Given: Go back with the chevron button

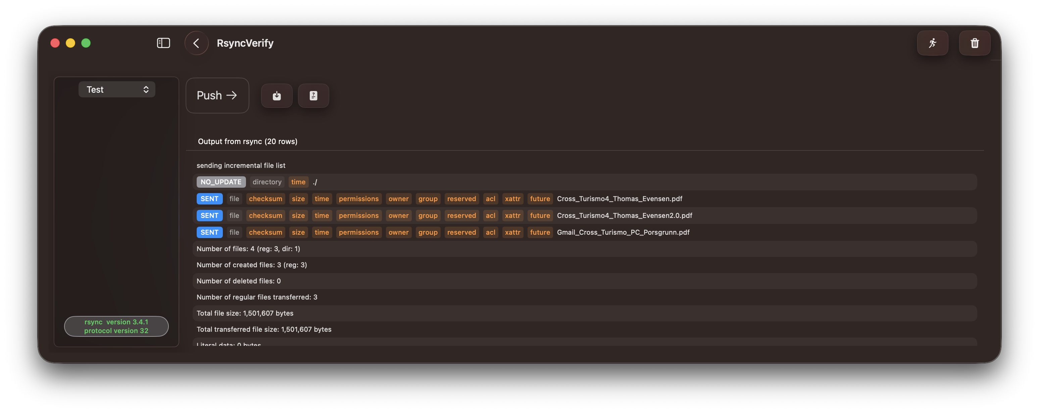Looking at the screenshot, I should coord(196,43).
